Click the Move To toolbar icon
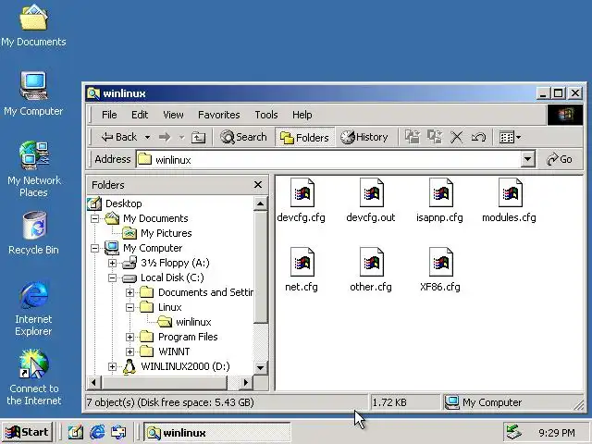This screenshot has height=444, width=592. point(413,137)
